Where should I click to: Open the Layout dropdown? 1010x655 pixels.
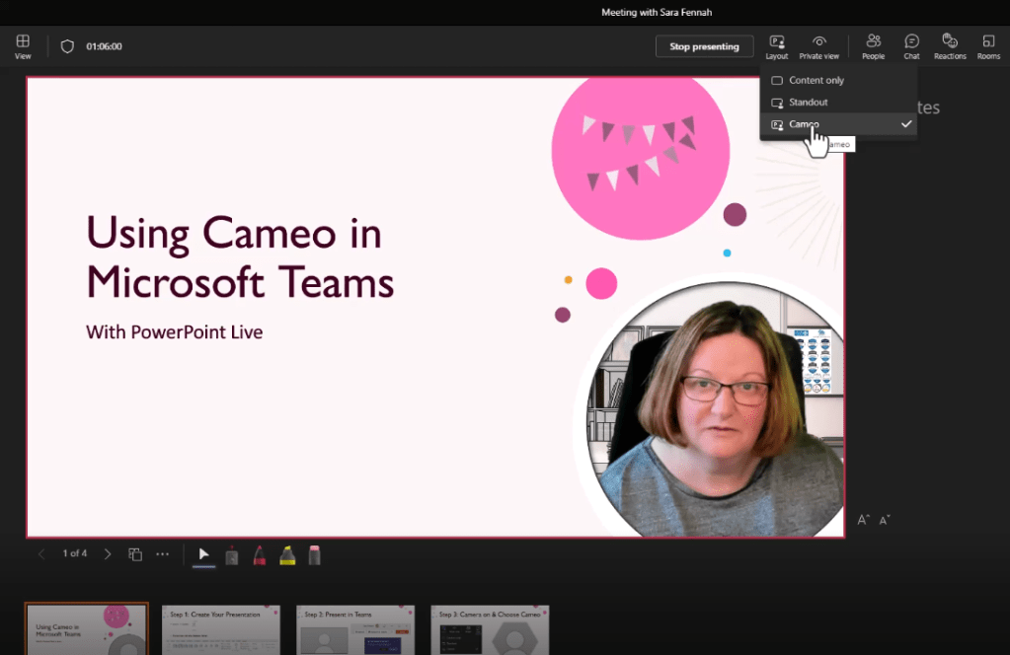pos(777,45)
